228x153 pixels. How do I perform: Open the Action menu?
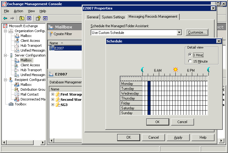[x=18, y=11]
